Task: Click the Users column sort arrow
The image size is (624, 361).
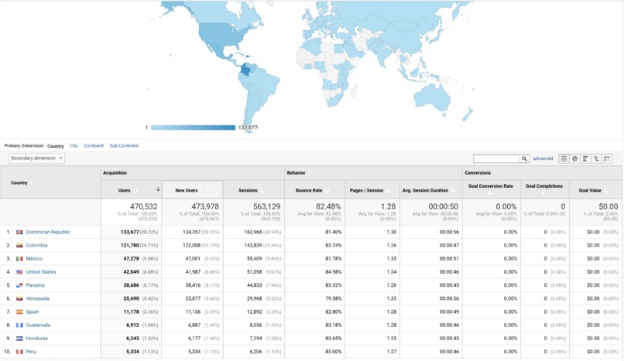Action: click(x=158, y=189)
